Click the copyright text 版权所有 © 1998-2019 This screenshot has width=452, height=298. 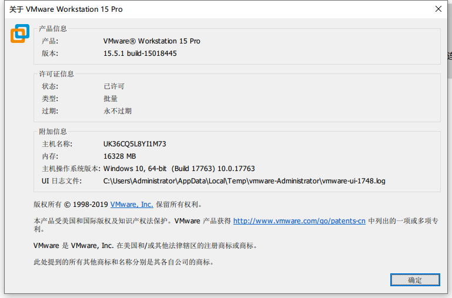click(x=71, y=205)
